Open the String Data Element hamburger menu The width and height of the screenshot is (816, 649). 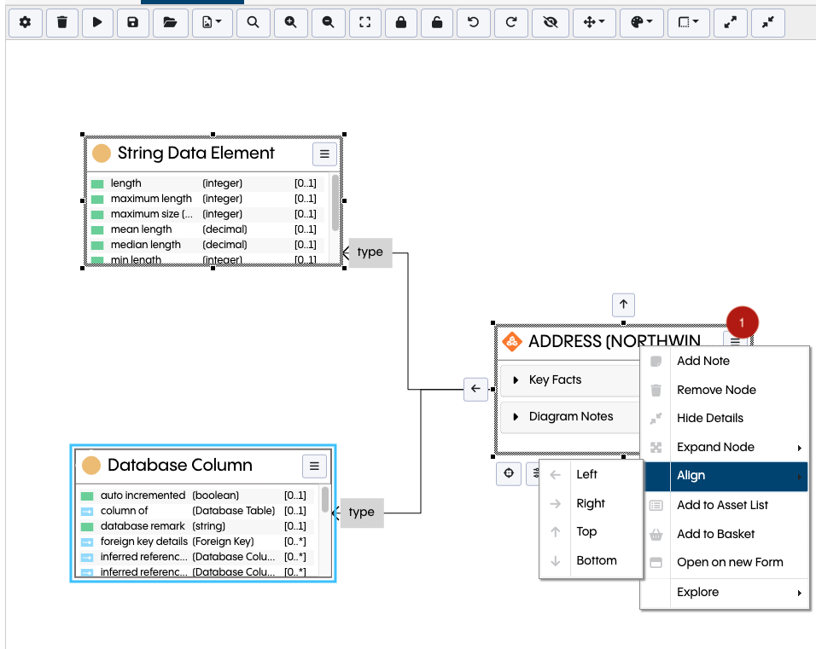tap(324, 154)
